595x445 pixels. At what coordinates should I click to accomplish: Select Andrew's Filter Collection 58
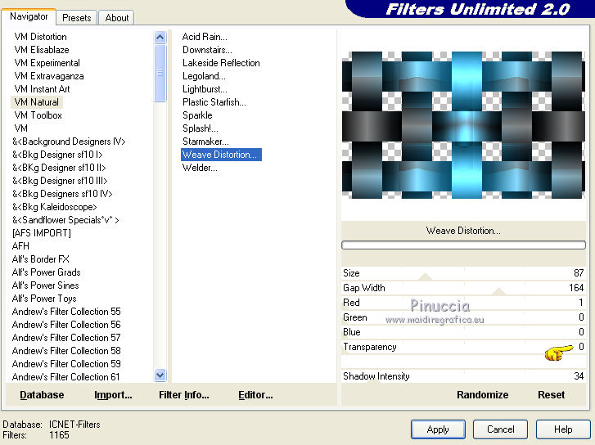pyautogui.click(x=66, y=351)
